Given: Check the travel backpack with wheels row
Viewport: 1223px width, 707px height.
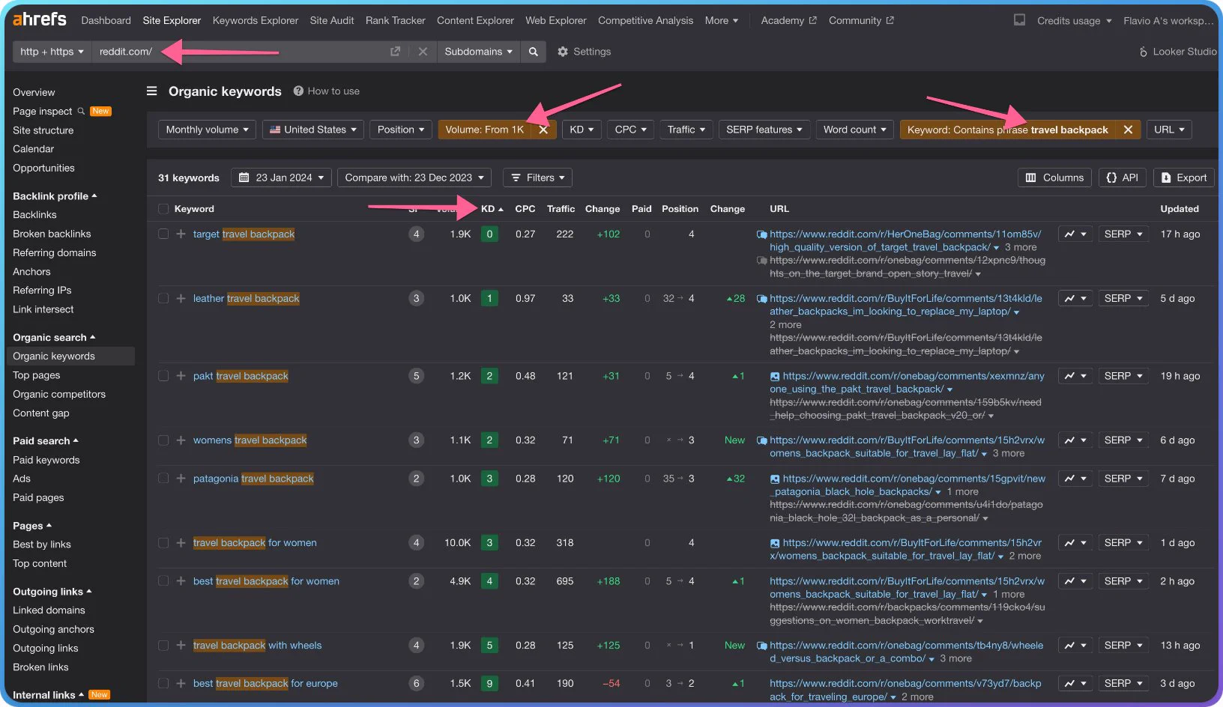Looking at the screenshot, I should [x=163, y=646].
